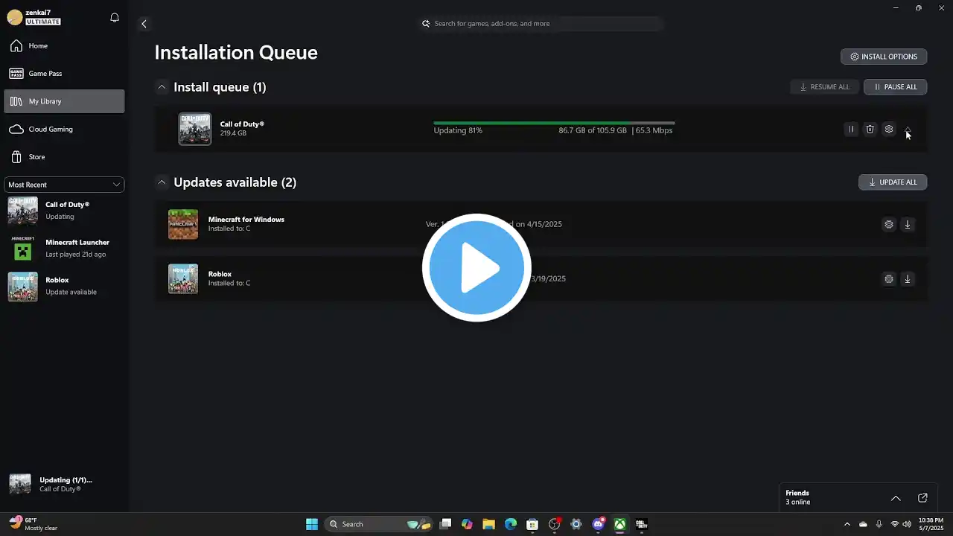Move Call of Duty up in queue

[x=908, y=130]
